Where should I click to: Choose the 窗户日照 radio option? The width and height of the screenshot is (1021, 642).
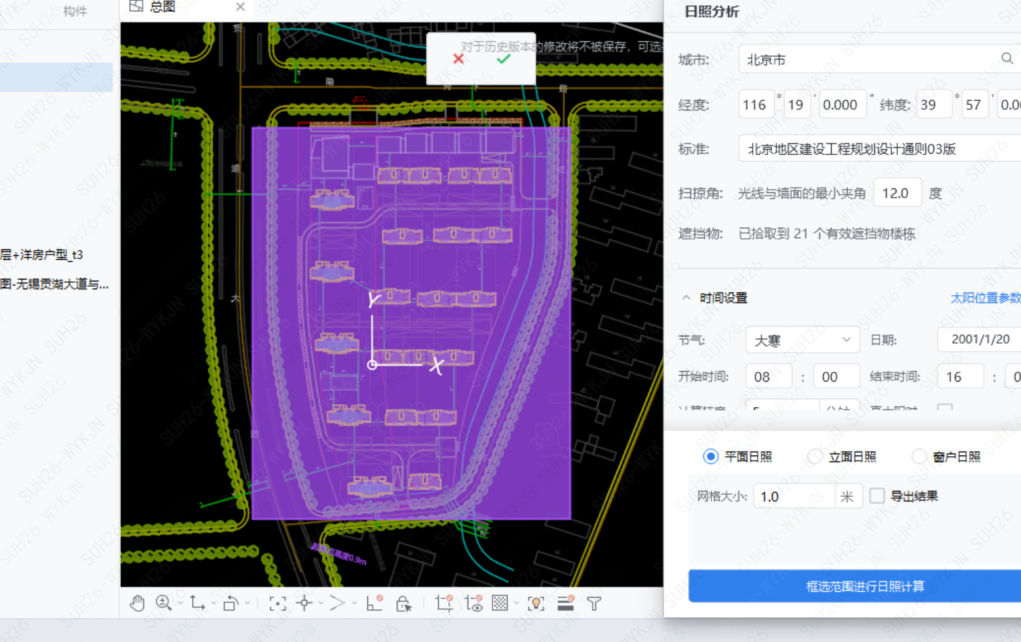point(919,457)
